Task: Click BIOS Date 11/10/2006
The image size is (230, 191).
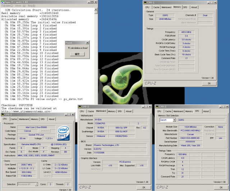Action: 120,153
